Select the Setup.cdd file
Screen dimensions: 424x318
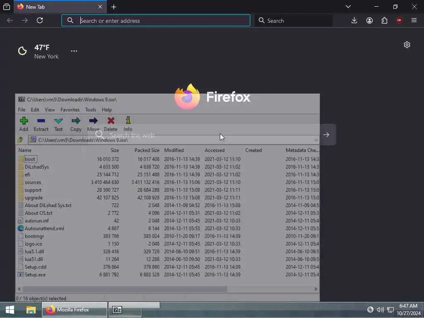tap(36, 267)
